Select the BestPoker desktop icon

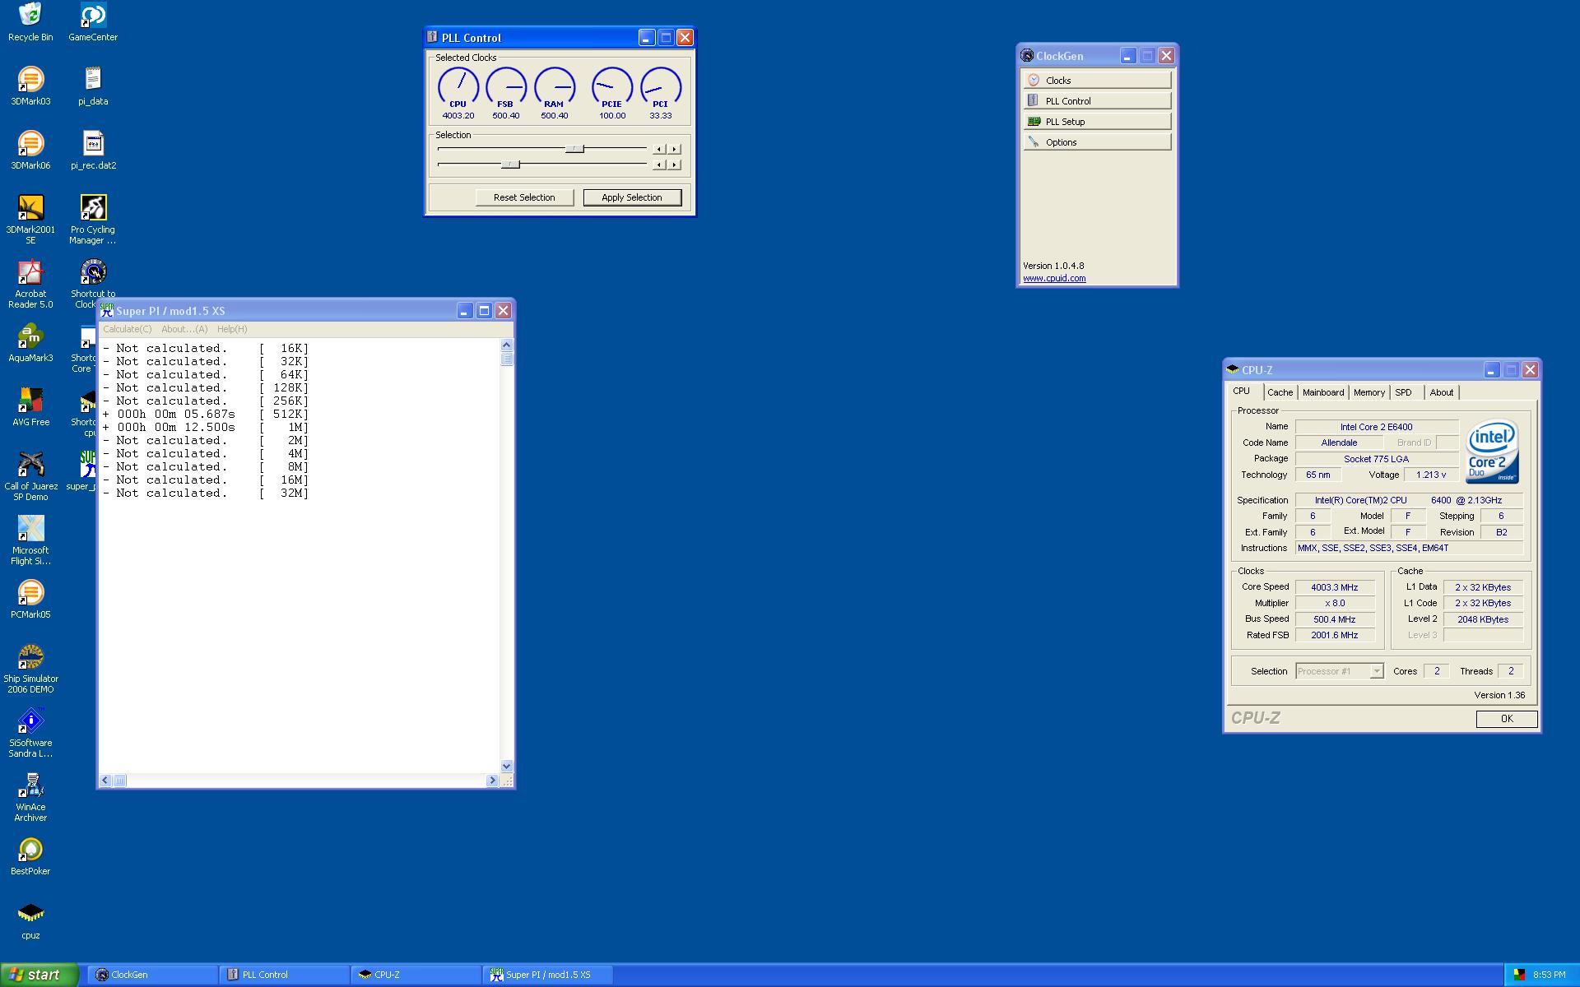click(30, 856)
